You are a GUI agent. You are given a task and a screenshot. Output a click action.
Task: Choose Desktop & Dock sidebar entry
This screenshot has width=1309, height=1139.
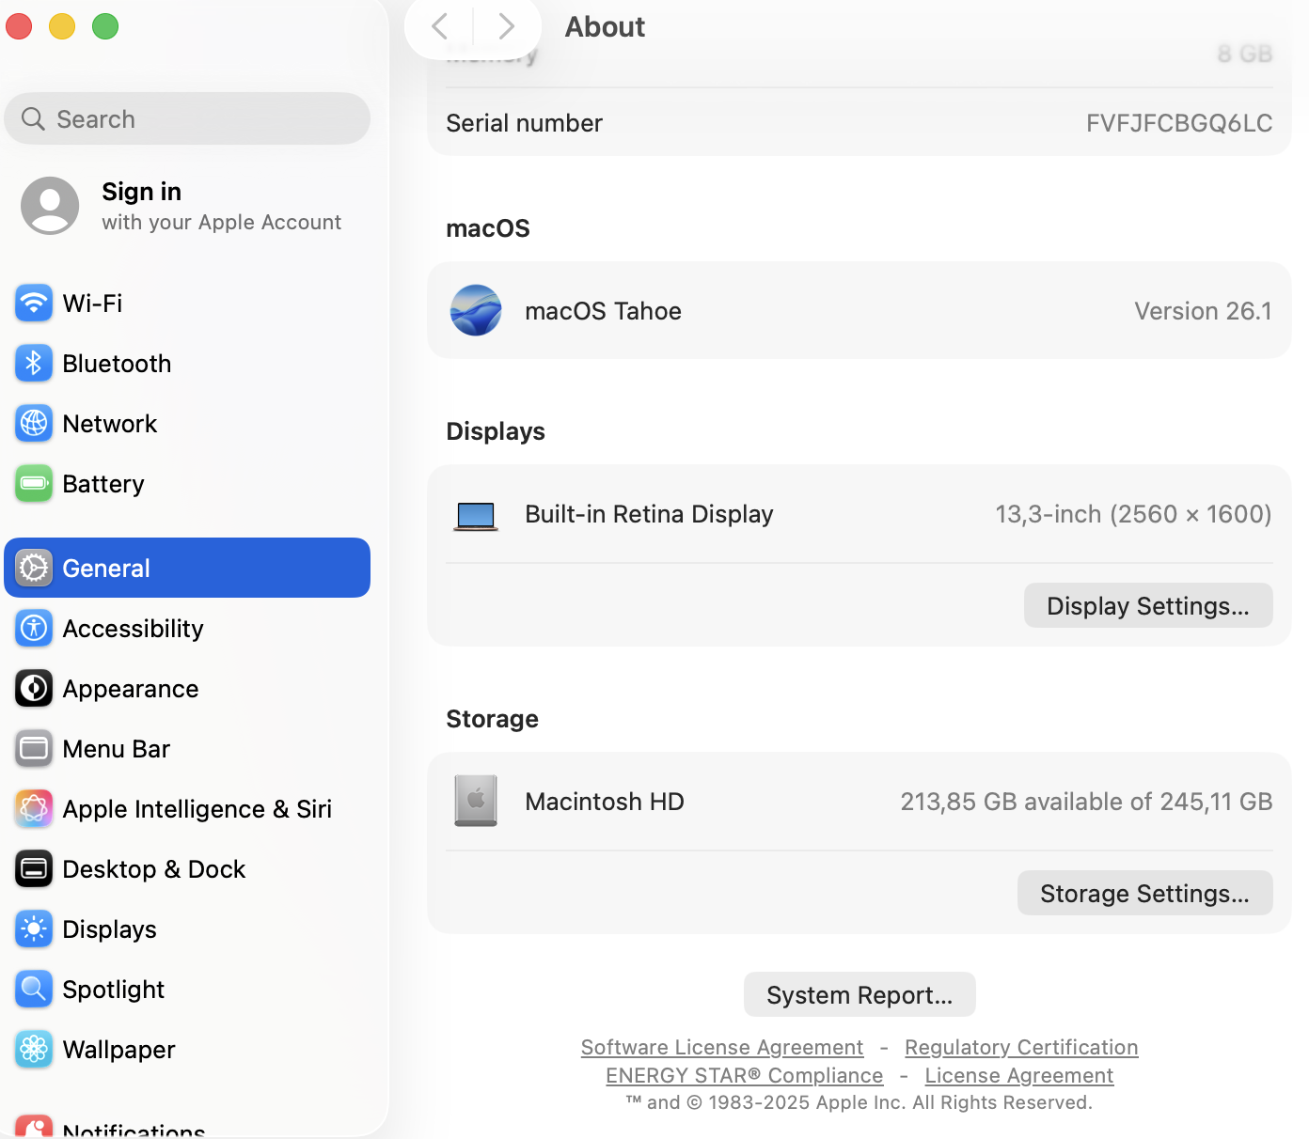coord(187,868)
